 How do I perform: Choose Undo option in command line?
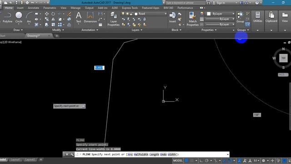163,154
